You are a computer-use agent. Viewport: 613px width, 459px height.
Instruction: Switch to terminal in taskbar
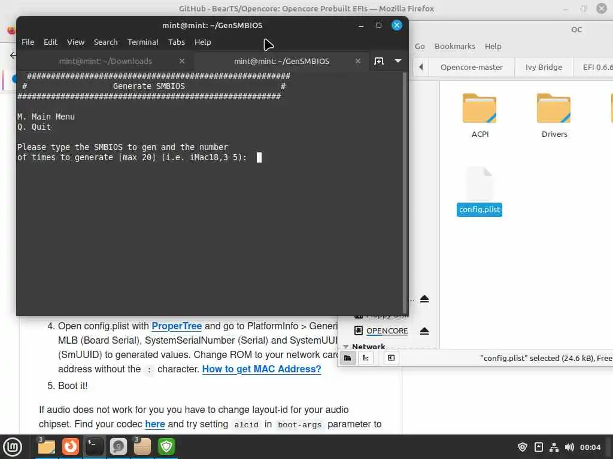click(x=94, y=446)
